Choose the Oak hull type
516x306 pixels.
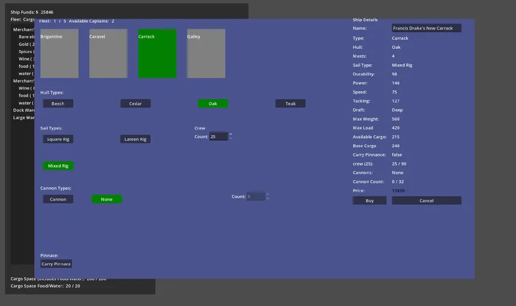(213, 103)
